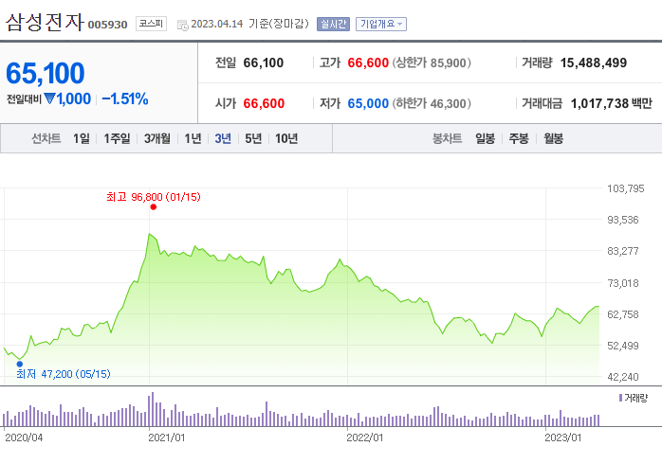Click the 전일대비 1,000 change value
This screenshot has width=662, height=464.
[73, 99]
